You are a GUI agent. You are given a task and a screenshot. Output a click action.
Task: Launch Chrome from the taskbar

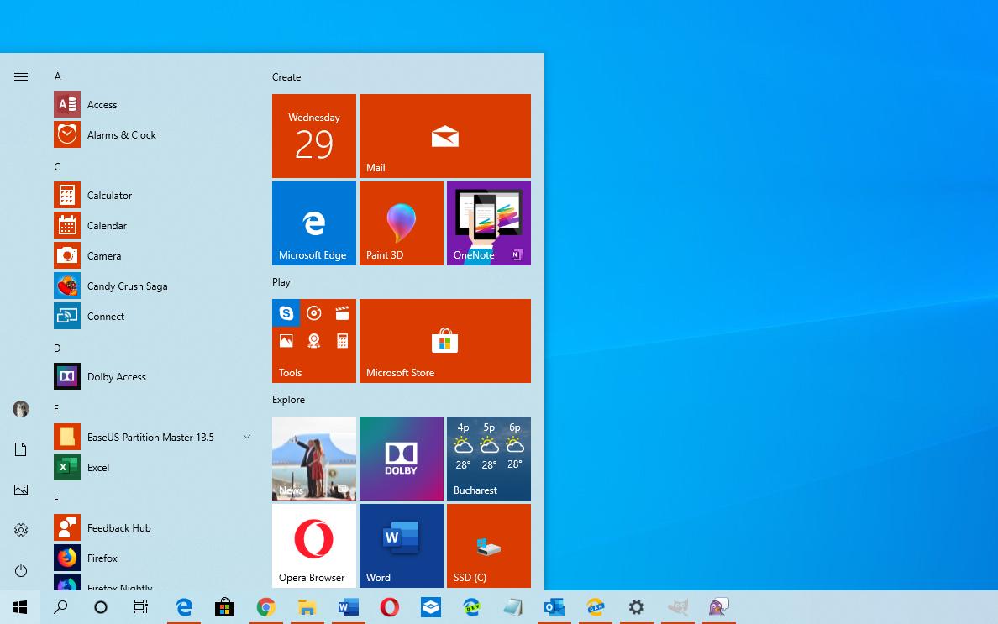tap(266, 607)
